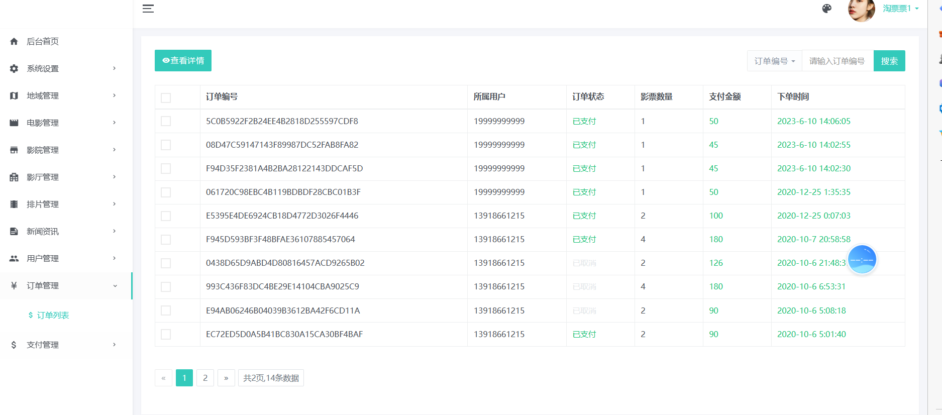Open the theme palette icon
Viewport: 942px width, 415px height.
(826, 9)
